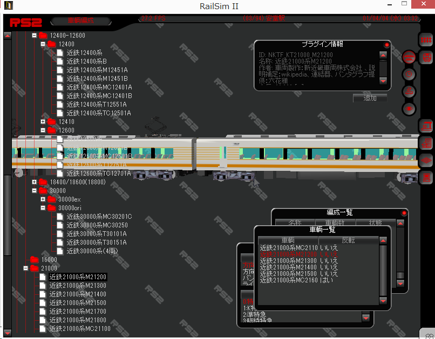Open the train front view mode icon
This screenshot has height=339, width=435.
tap(426, 58)
